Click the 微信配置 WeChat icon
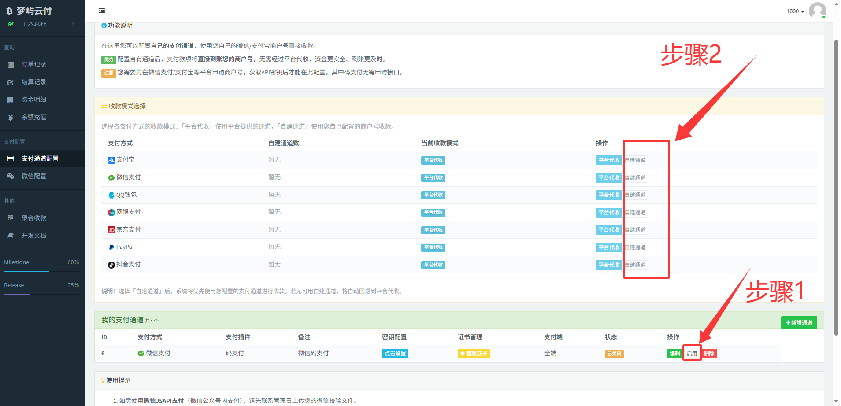The image size is (841, 406). (11, 176)
